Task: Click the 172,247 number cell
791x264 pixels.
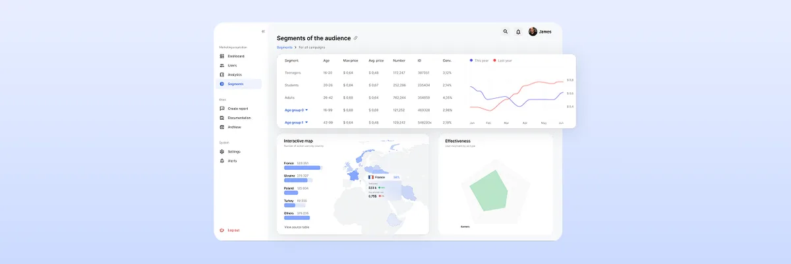Action: coord(399,72)
